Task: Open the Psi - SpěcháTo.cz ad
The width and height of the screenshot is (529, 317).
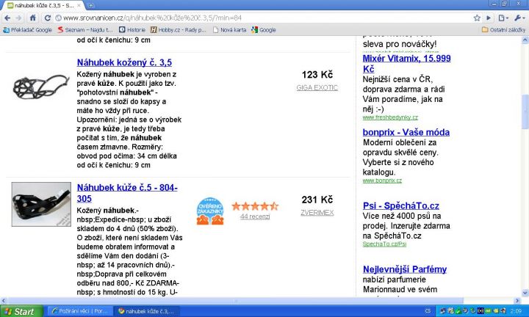Action: pos(401,206)
